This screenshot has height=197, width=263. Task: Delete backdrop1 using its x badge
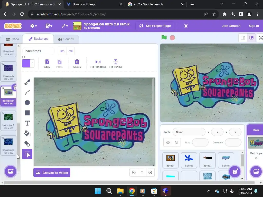coord(15,88)
